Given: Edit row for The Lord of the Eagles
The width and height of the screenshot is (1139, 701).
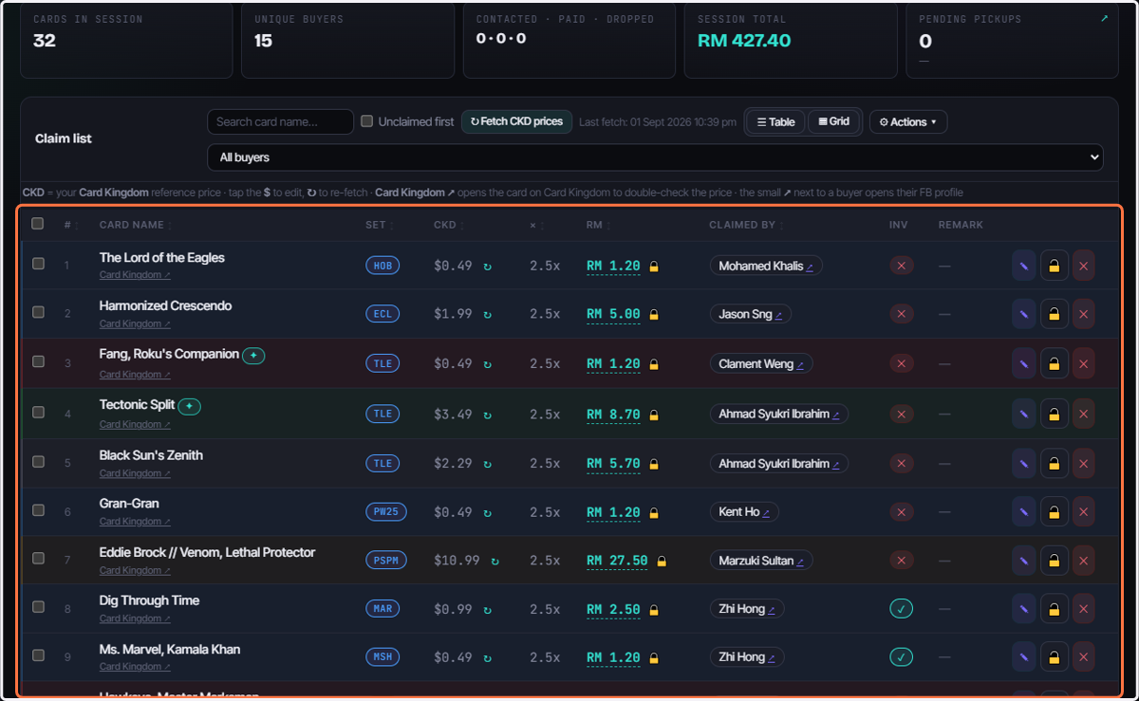Looking at the screenshot, I should 1023,266.
